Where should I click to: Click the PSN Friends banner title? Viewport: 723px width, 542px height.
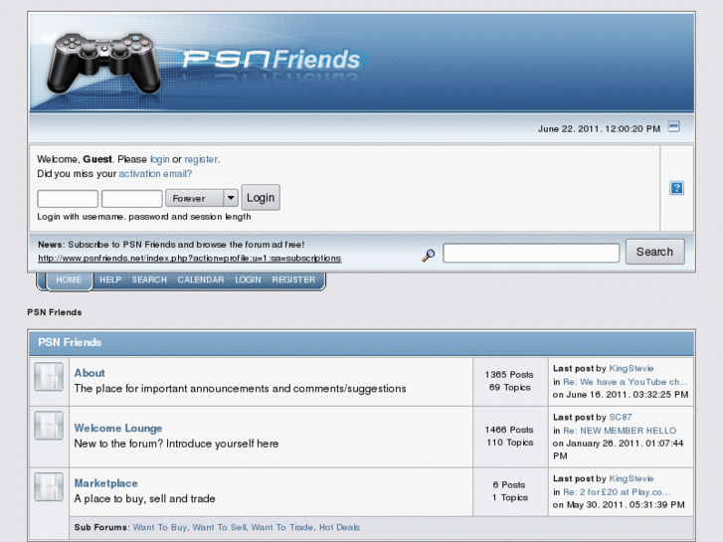pos(271,60)
